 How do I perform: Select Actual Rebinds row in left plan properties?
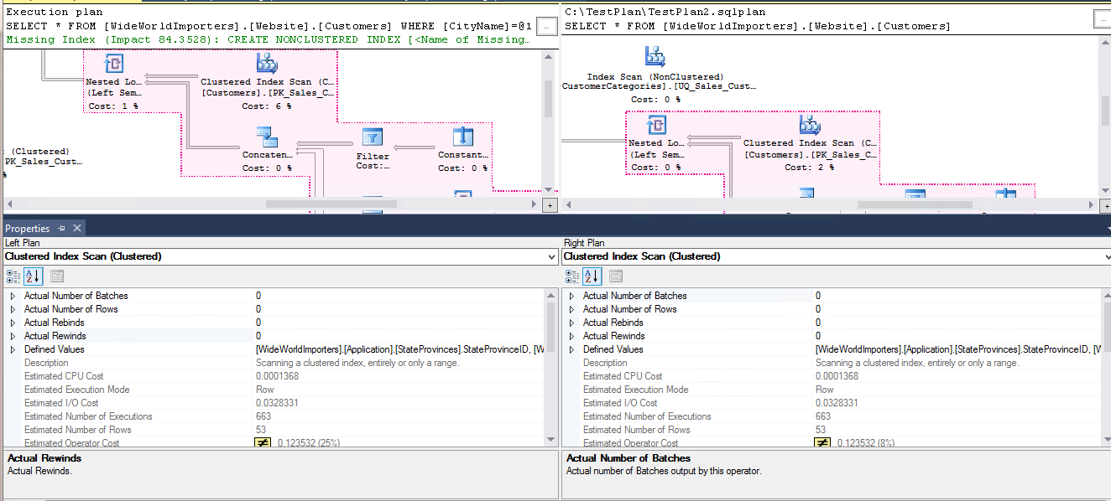coord(54,323)
